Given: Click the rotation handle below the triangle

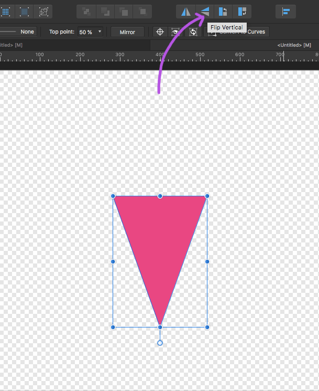Looking at the screenshot, I should [x=160, y=343].
